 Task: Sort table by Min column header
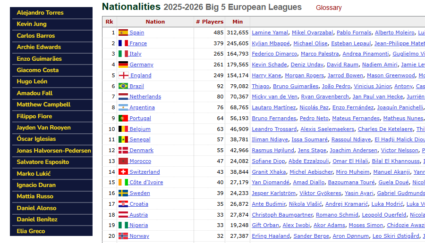tap(238, 22)
